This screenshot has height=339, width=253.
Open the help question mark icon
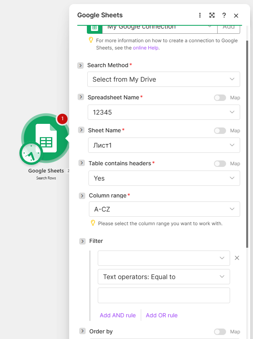[224, 15]
